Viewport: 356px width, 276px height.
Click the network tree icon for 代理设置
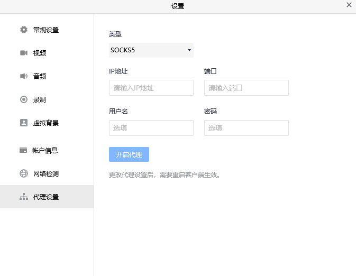(23, 197)
